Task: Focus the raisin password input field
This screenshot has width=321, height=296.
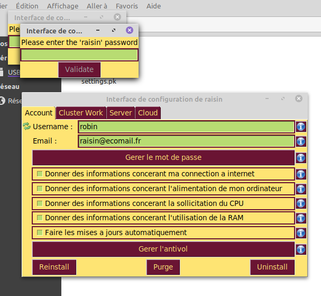Action: (x=79, y=55)
